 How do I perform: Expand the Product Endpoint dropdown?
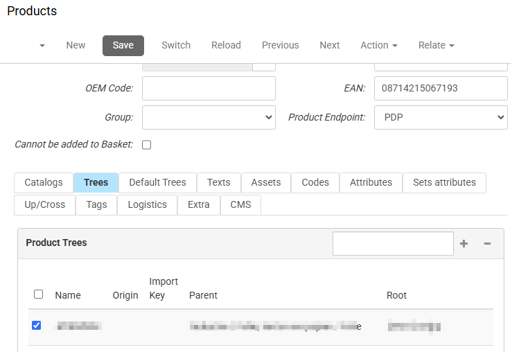point(441,117)
